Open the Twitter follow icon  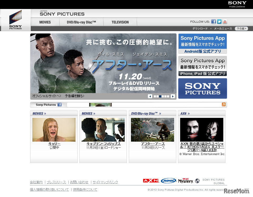point(219,22)
